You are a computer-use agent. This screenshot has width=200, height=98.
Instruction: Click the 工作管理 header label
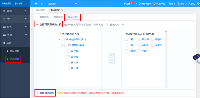tap(18, 4)
